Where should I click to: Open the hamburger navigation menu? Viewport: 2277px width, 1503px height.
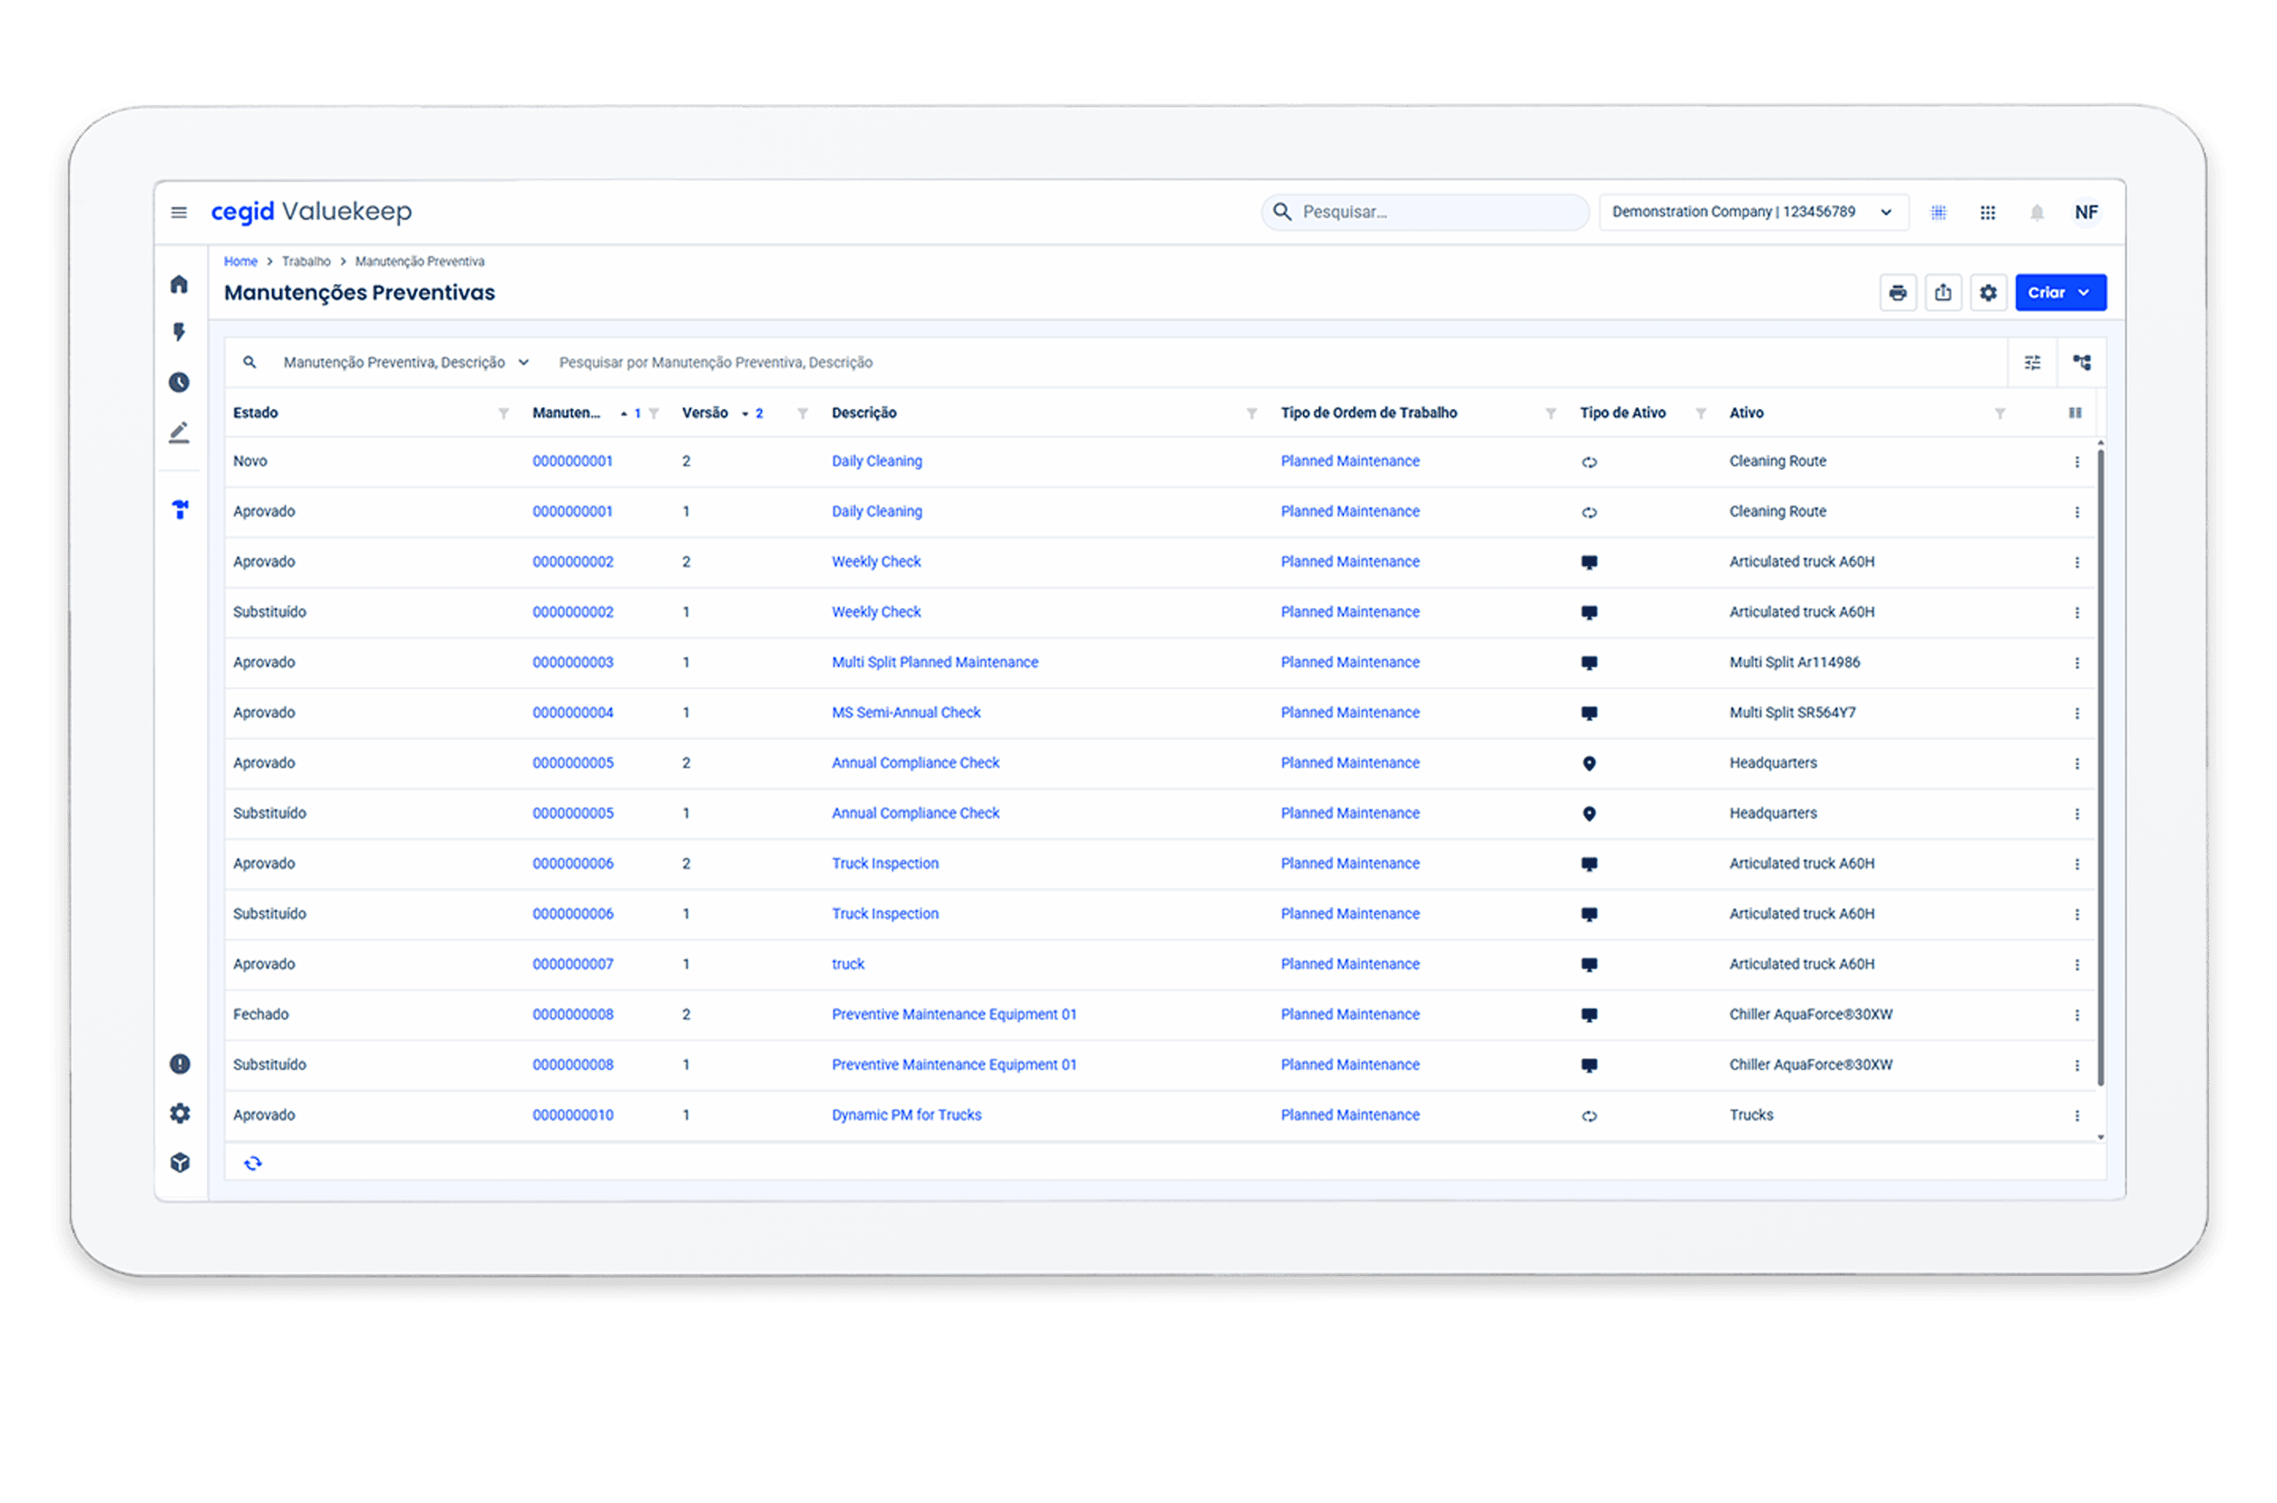coord(179,212)
